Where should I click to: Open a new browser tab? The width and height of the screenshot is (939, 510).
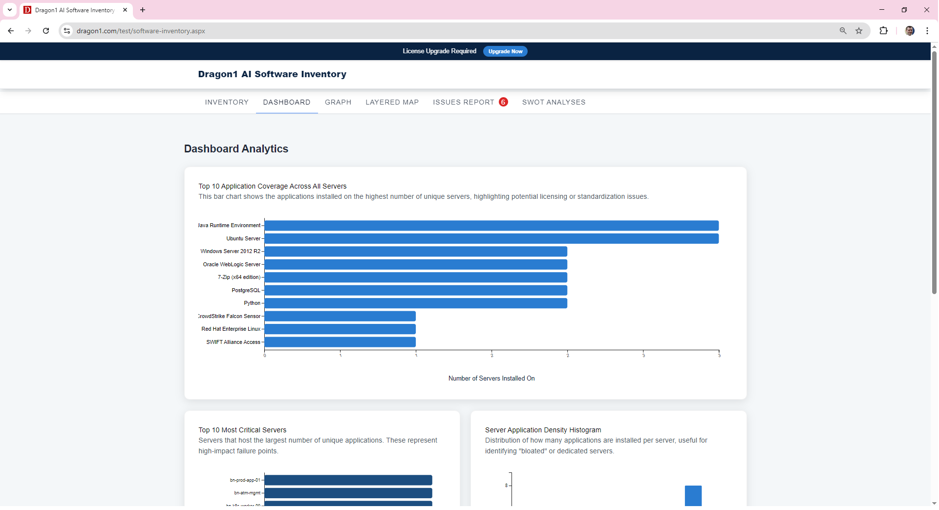[142, 10]
